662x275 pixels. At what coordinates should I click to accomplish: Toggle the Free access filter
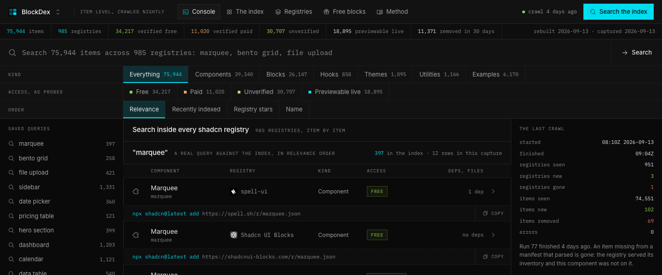coord(150,92)
